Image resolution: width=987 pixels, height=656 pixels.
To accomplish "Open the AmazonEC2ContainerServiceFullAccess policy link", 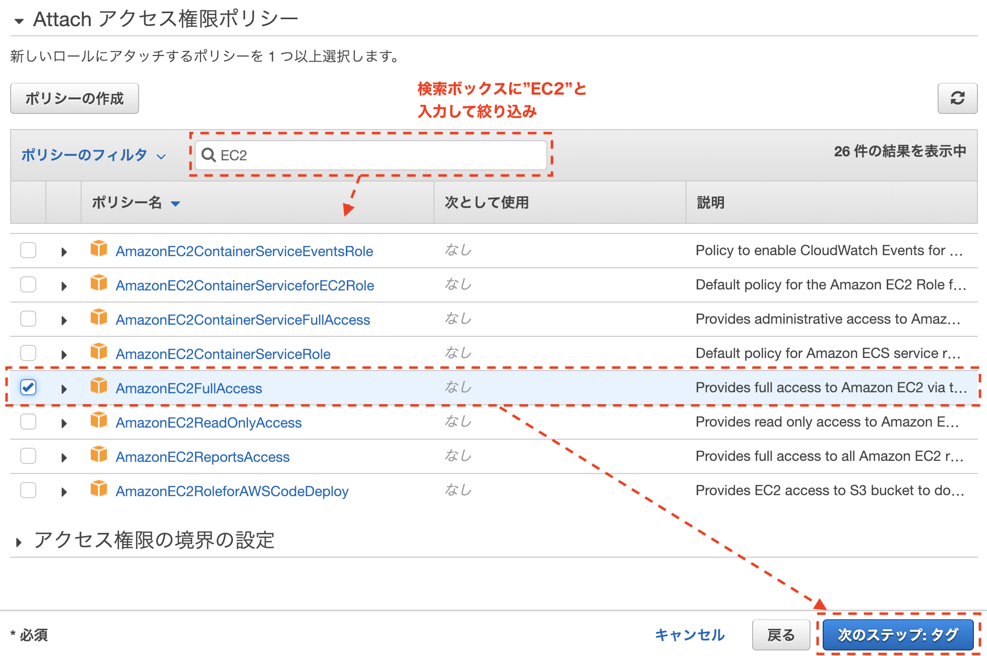I will 243,319.
